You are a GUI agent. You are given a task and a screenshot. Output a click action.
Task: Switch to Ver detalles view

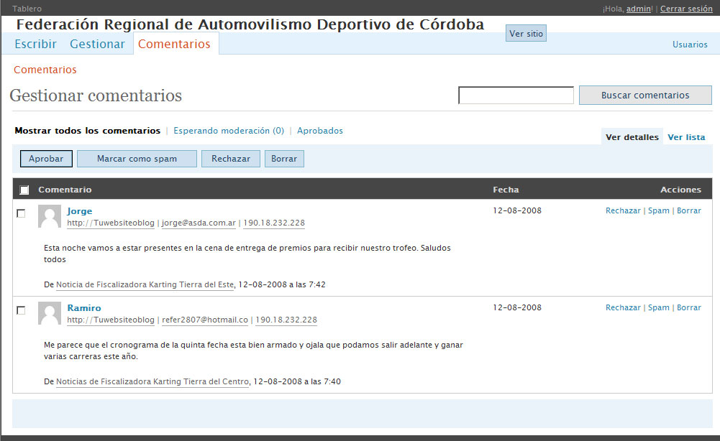pos(632,137)
